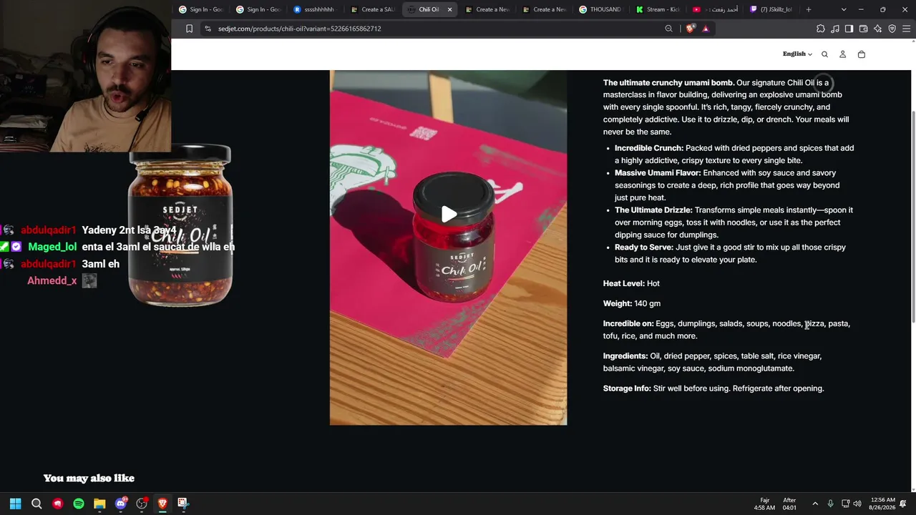This screenshot has height=515, width=916.
Task: Switch to the ssshhhhhh tab
Action: 315,9
